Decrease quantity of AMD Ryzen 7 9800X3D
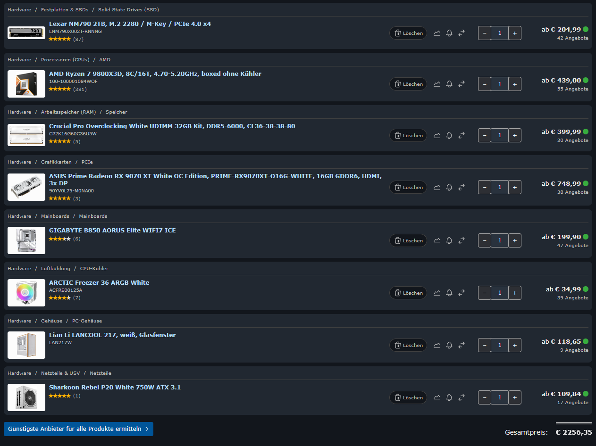 485,84
